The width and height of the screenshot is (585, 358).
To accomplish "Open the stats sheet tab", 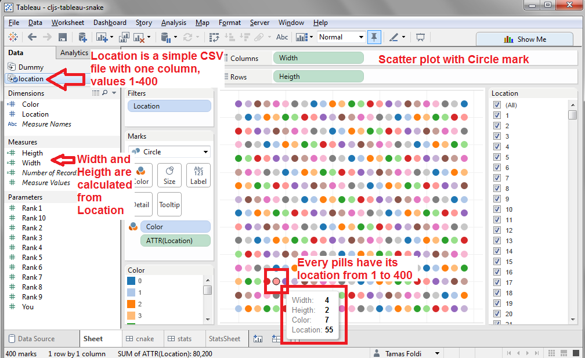I will point(179,339).
